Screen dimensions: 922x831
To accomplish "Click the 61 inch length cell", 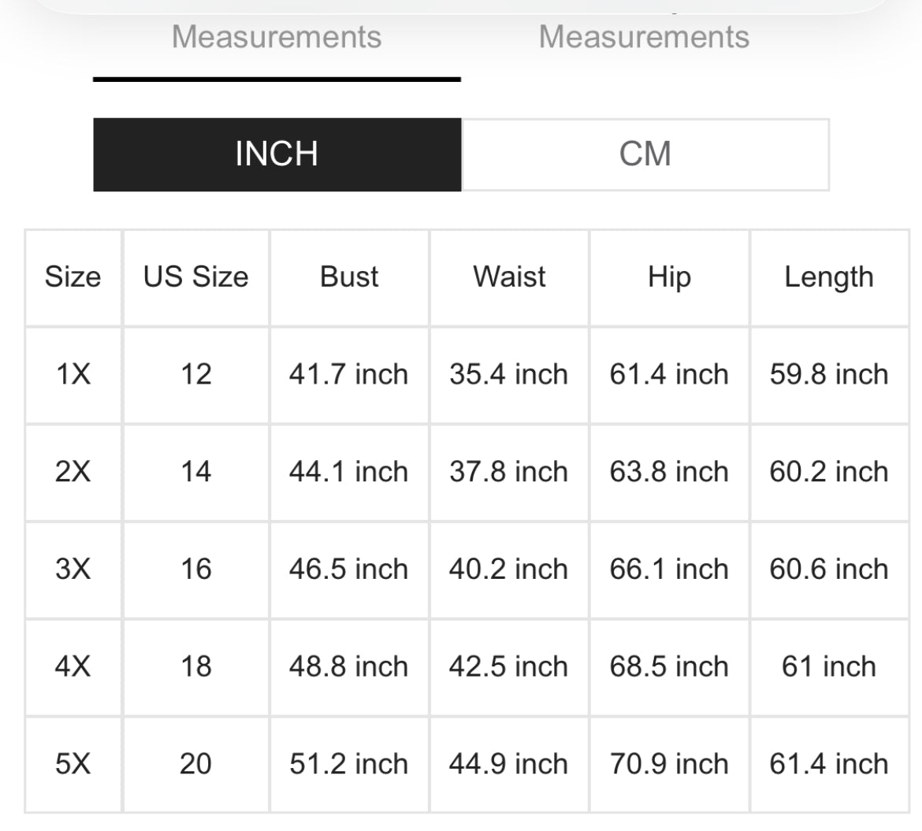I will click(829, 666).
